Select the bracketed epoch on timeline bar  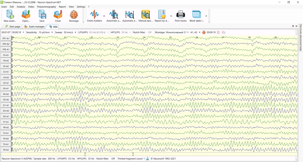109,154
